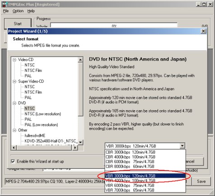This screenshot has width=215, height=196.
Task: Select NTSC Film under Video-CD
Action: point(33,70)
